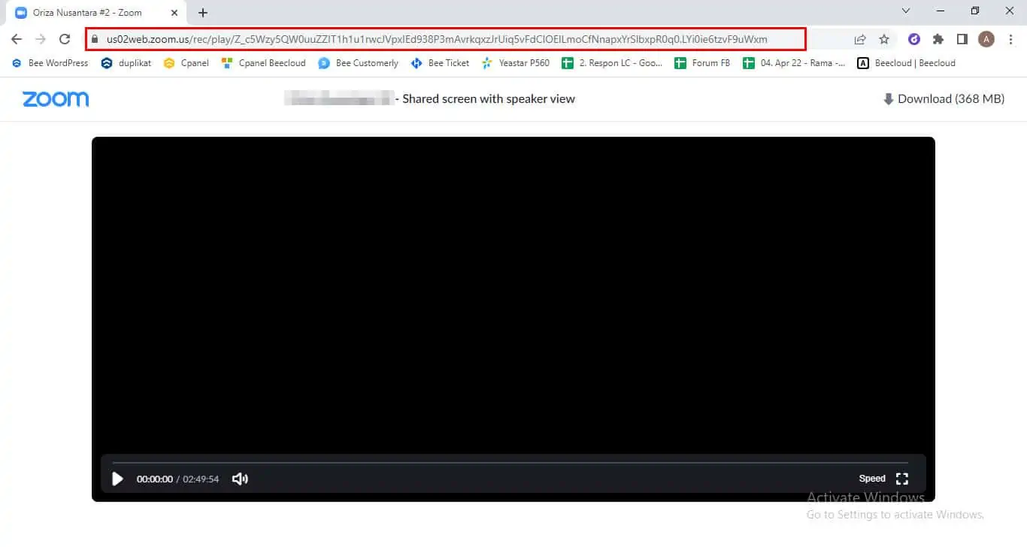Viewport: 1027px width, 547px height.
Task: Open Bee WordPress bookmark
Action: click(x=50, y=63)
